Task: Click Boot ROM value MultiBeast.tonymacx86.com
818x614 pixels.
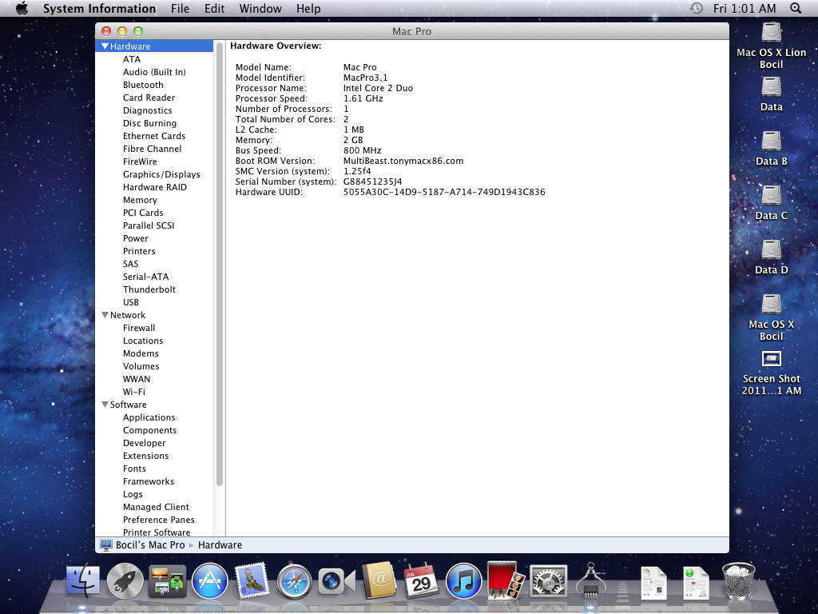Action: (x=403, y=160)
